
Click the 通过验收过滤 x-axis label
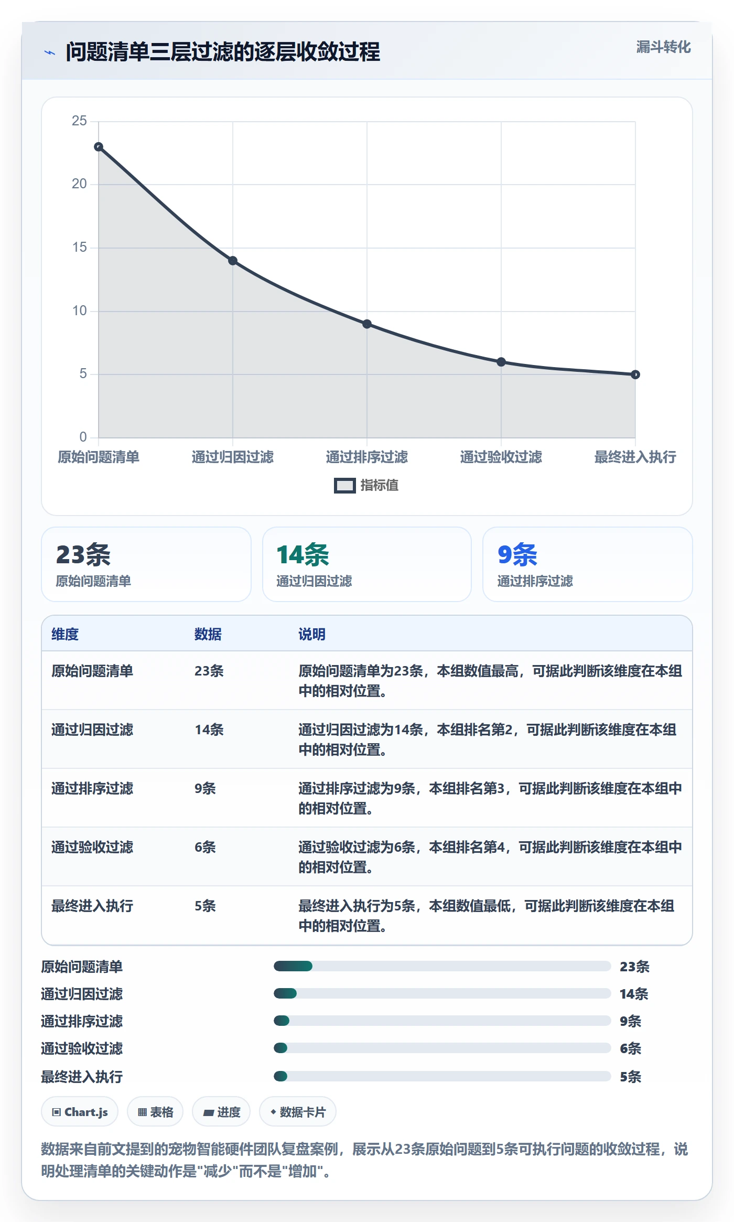[501, 457]
